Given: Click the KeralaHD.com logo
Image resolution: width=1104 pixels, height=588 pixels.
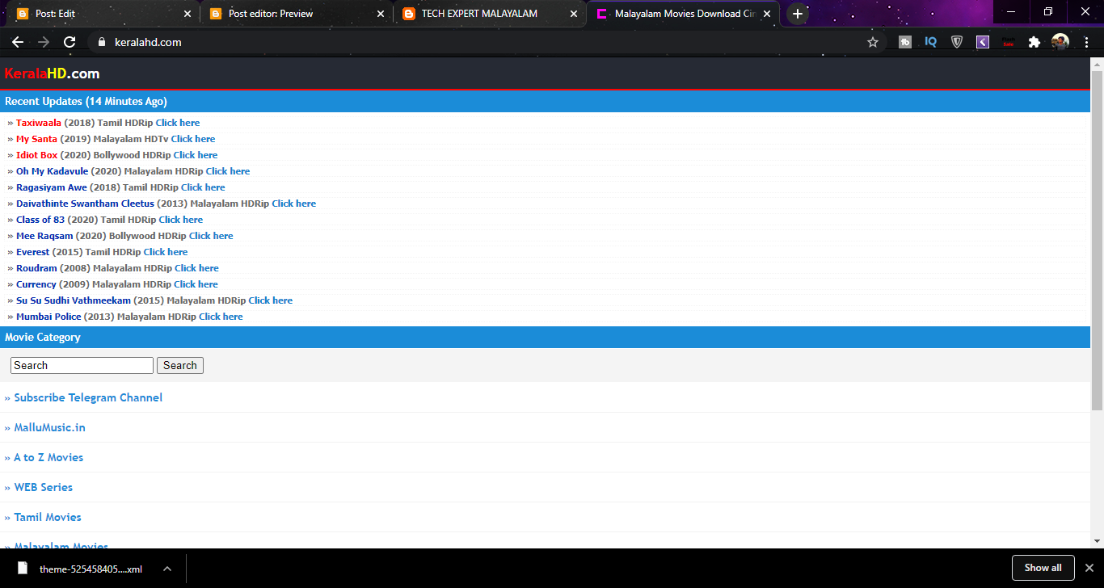Looking at the screenshot, I should [x=53, y=73].
